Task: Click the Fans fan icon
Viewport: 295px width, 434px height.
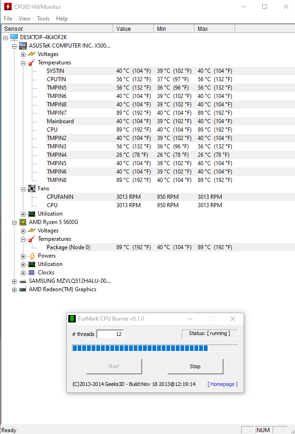Action: [32, 189]
